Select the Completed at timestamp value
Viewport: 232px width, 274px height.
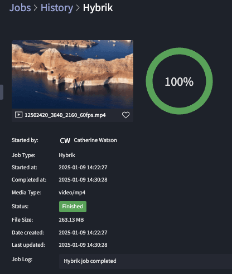(x=83, y=180)
